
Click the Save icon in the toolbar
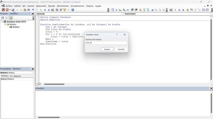(x=13, y=10)
